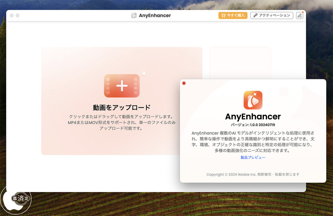Open the 製品プレビュー link
The image size is (333, 216).
coord(253,157)
